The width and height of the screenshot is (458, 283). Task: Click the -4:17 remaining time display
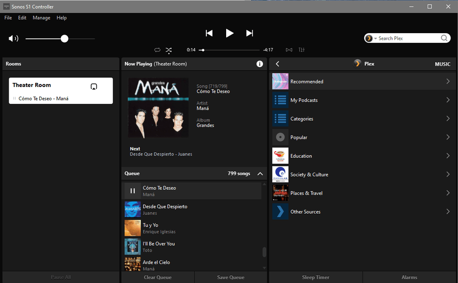pyautogui.click(x=268, y=50)
